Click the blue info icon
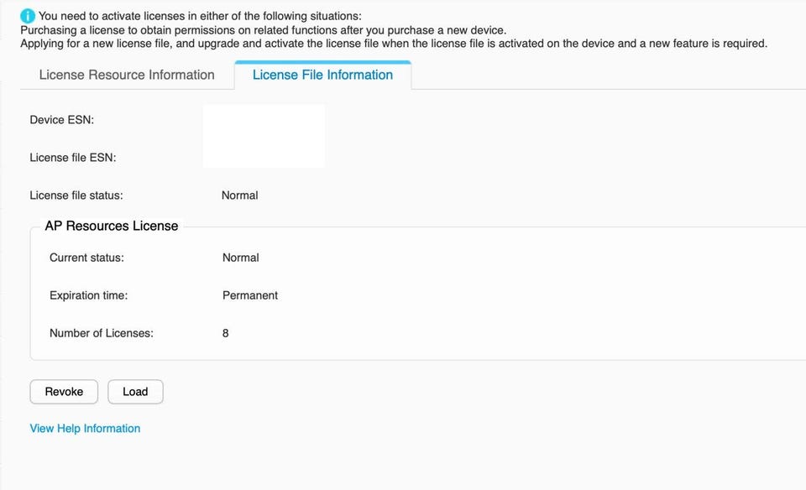The image size is (806, 490). click(x=28, y=16)
